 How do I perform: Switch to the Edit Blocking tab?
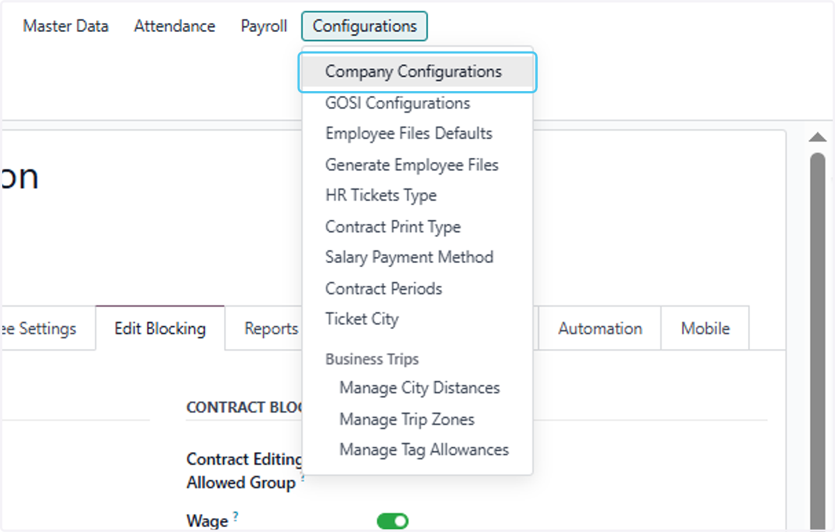160,328
